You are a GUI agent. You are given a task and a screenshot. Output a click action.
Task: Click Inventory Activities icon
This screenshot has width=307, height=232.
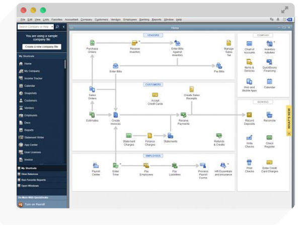click(269, 43)
